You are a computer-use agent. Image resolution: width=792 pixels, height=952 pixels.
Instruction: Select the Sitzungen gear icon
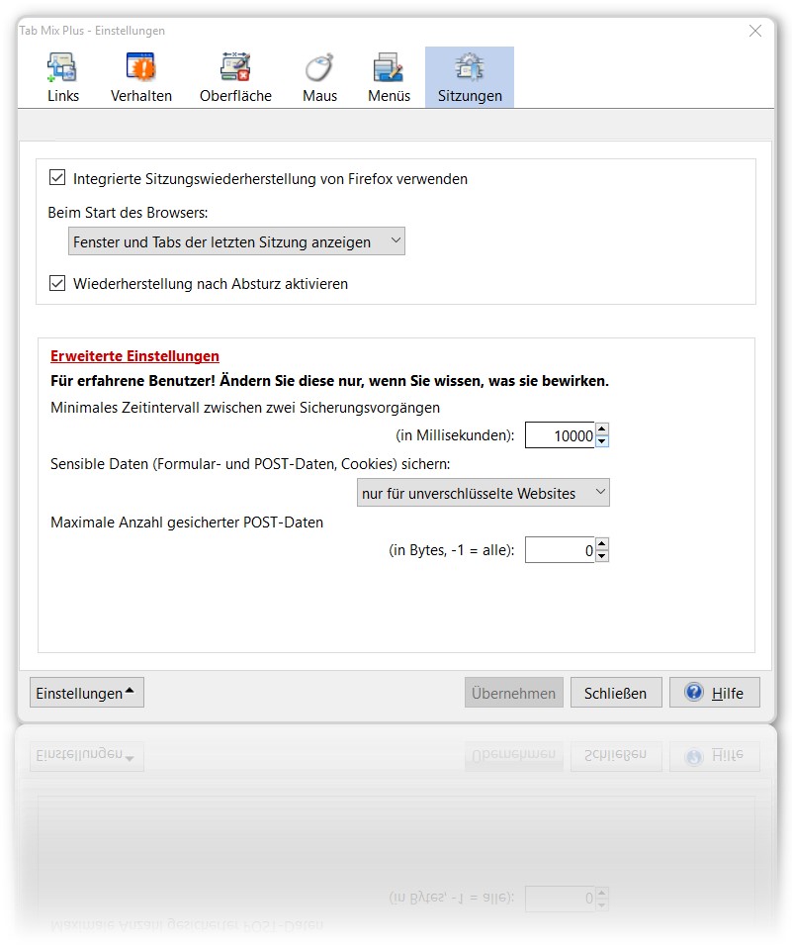470,66
